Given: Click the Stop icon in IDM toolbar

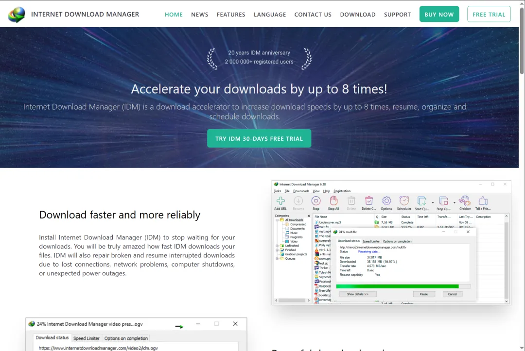Looking at the screenshot, I should pyautogui.click(x=316, y=203).
